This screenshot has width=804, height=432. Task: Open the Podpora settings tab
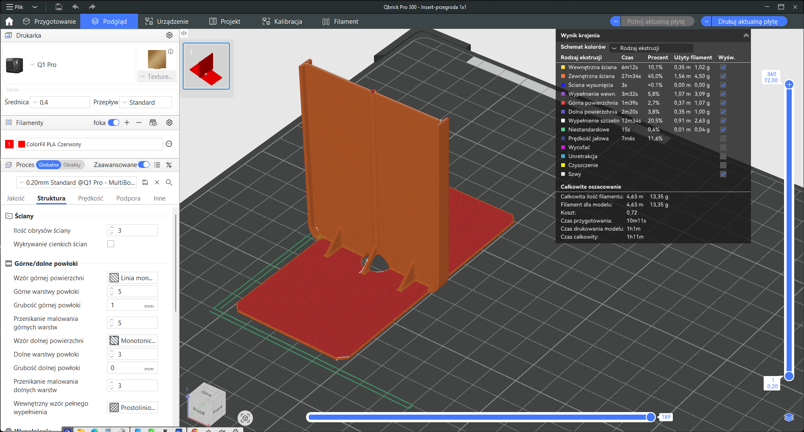[x=128, y=198]
